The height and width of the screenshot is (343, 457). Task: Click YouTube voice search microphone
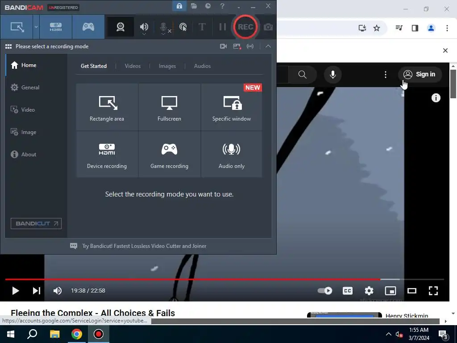(x=332, y=75)
